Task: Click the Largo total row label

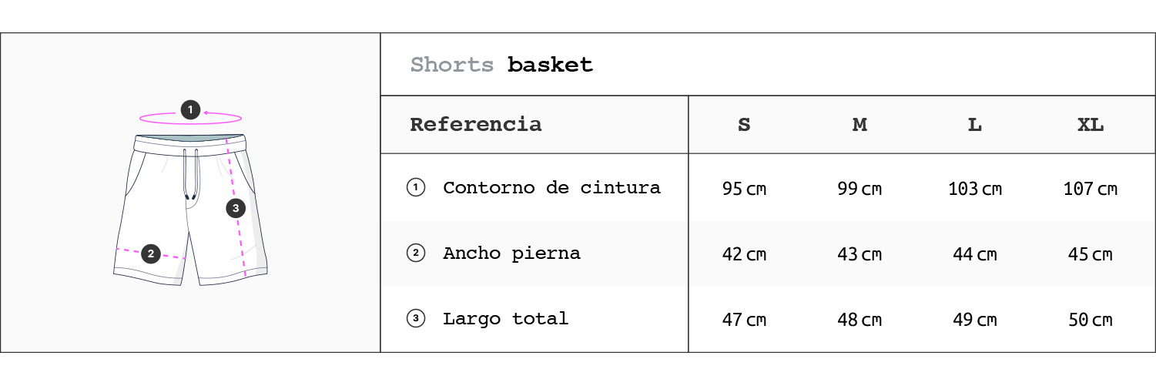Action: [x=505, y=318]
